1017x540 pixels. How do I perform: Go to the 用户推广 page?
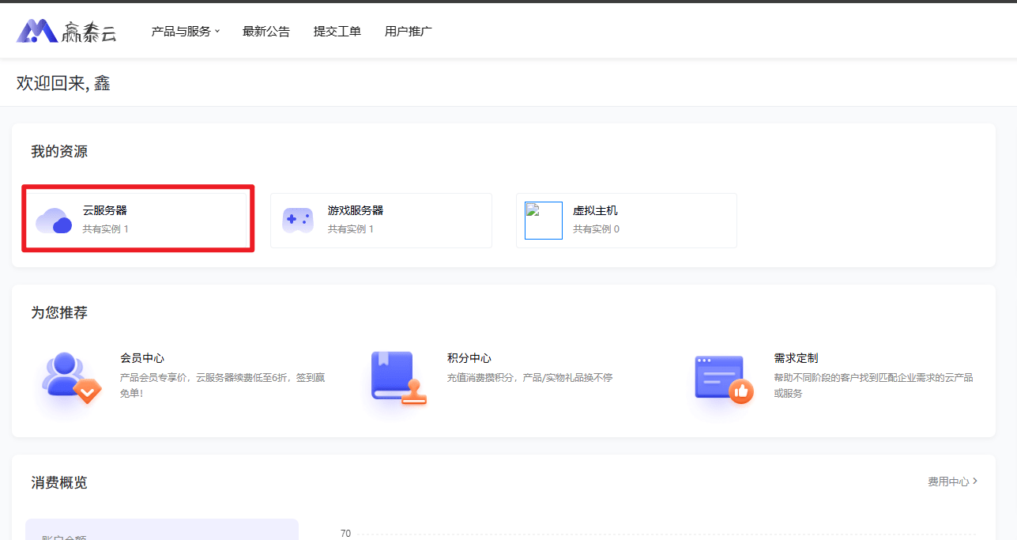409,32
